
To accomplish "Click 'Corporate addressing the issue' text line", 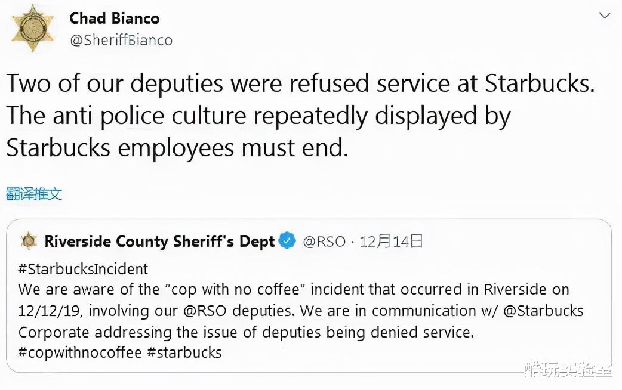I will [245, 332].
